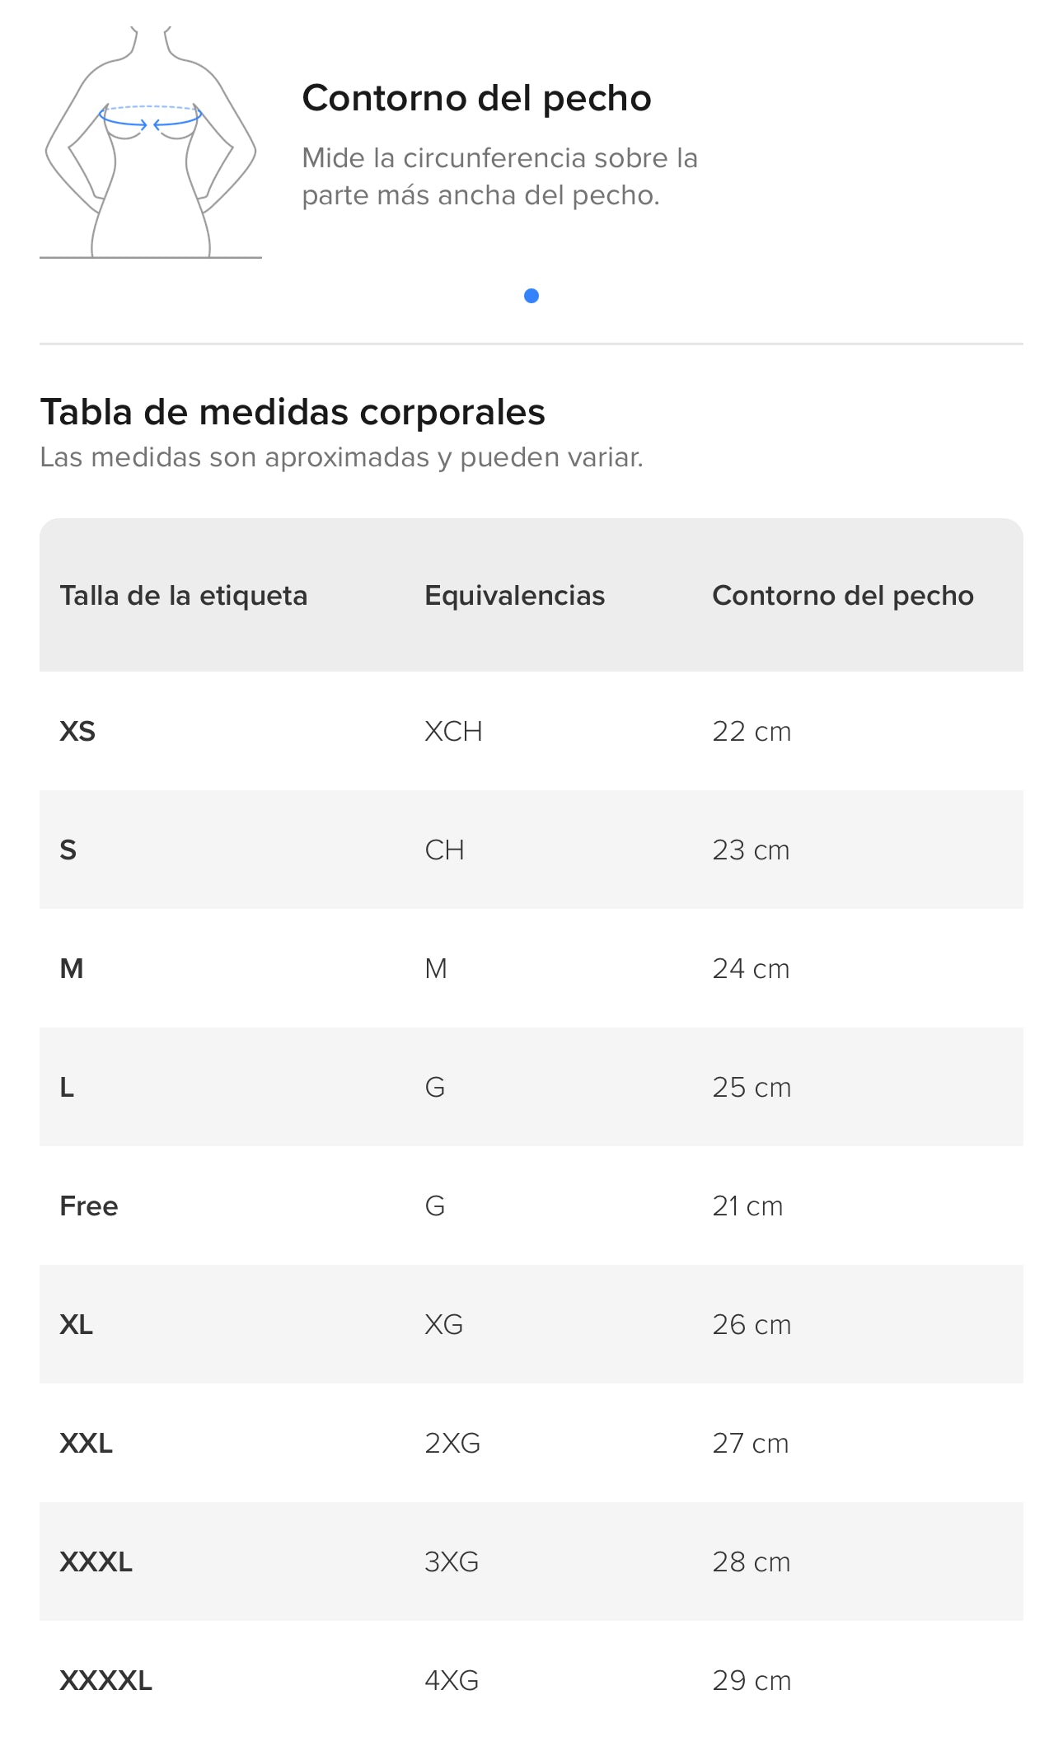Click the "Equivalencias" column header
This screenshot has height=1737, width=1063.
pos(514,595)
